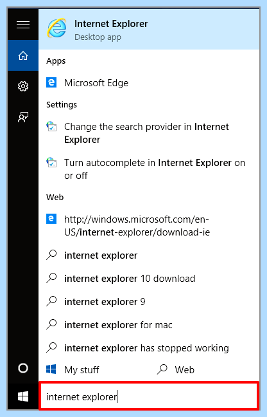Switch to Web search filter
The image size is (267, 417).
(175, 369)
